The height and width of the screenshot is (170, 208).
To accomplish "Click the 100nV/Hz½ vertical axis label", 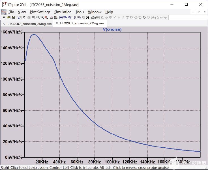I will pos(12,79).
